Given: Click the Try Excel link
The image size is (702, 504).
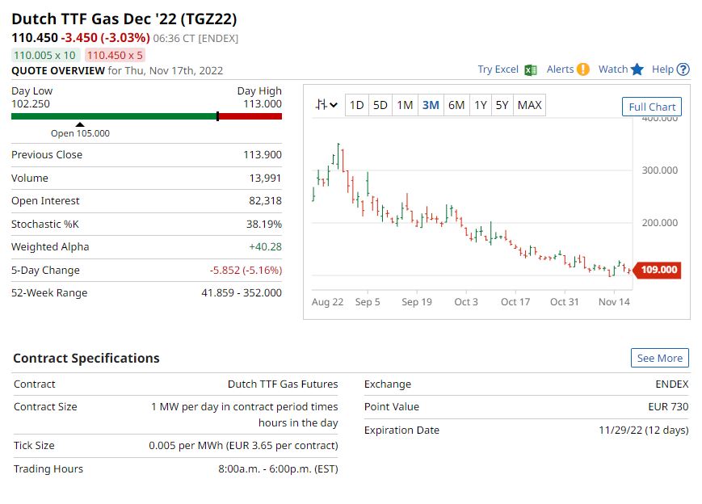Looking at the screenshot, I should pos(498,69).
